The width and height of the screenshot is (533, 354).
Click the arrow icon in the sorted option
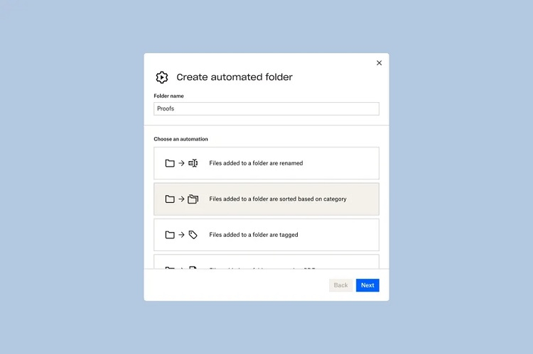coord(181,199)
